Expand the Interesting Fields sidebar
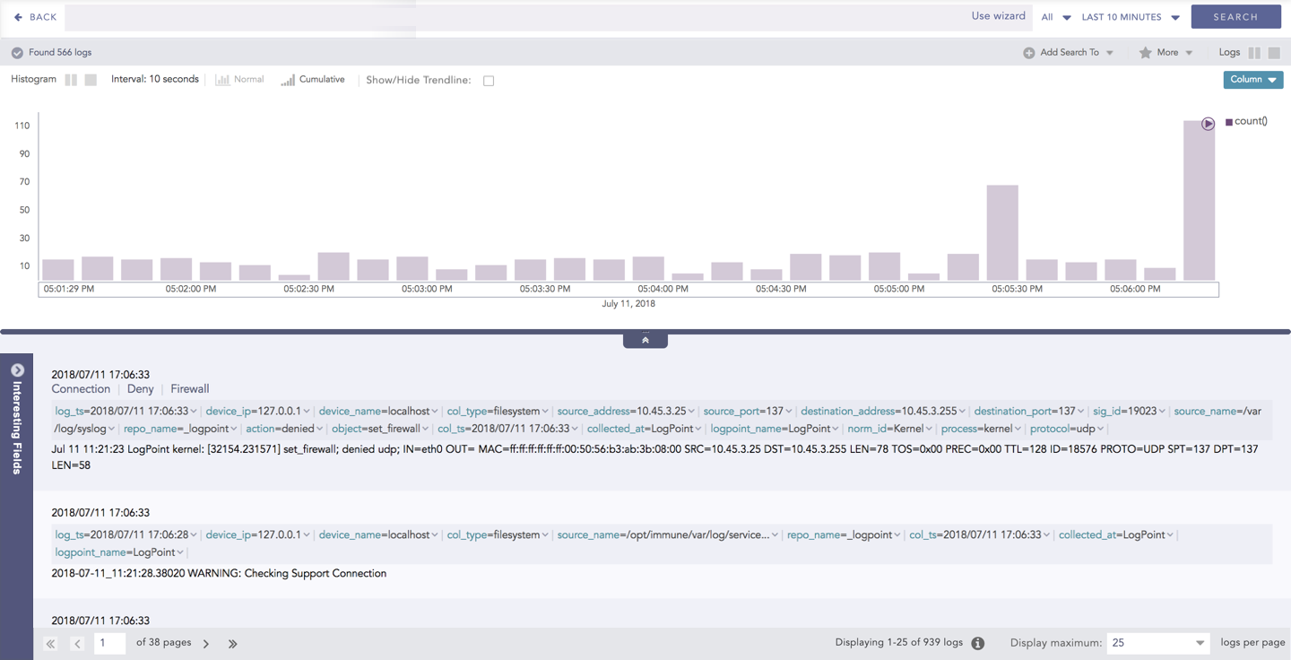 tap(17, 370)
